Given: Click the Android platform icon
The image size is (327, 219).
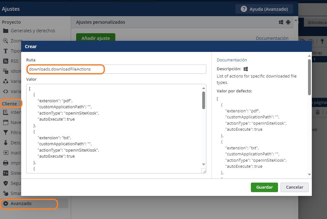Looking at the screenshot, I should (x=288, y=22).
